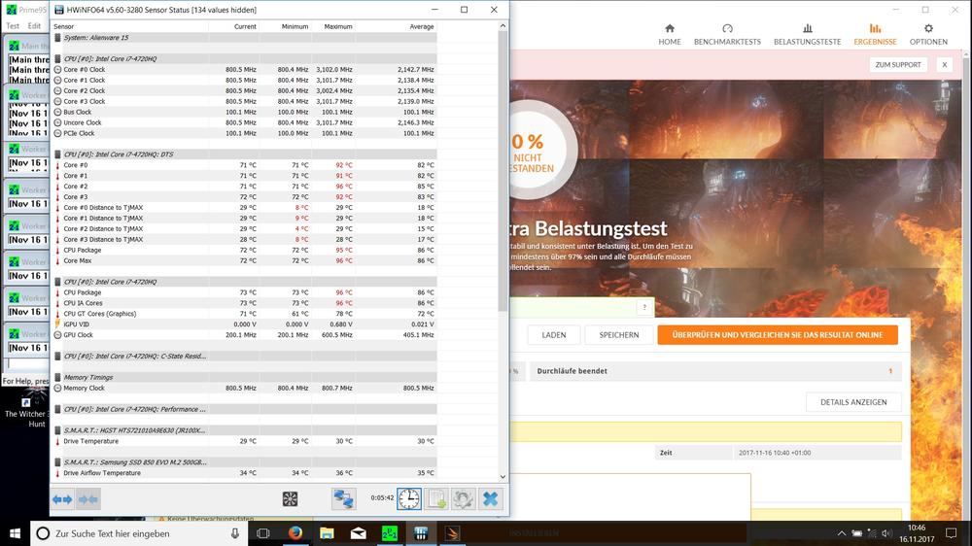Image resolution: width=972 pixels, height=546 pixels.
Task: Click the Details anzeigen button
Action: pyautogui.click(x=853, y=402)
